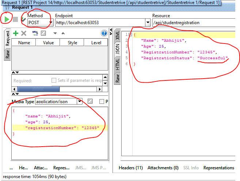This screenshot has height=181, width=240.
Task: Click the Name column header
Action: click(24, 43)
